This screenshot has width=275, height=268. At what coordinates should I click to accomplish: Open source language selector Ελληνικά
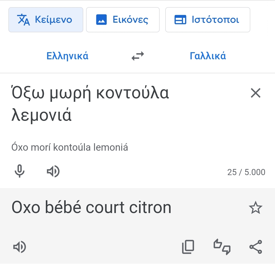point(67,56)
